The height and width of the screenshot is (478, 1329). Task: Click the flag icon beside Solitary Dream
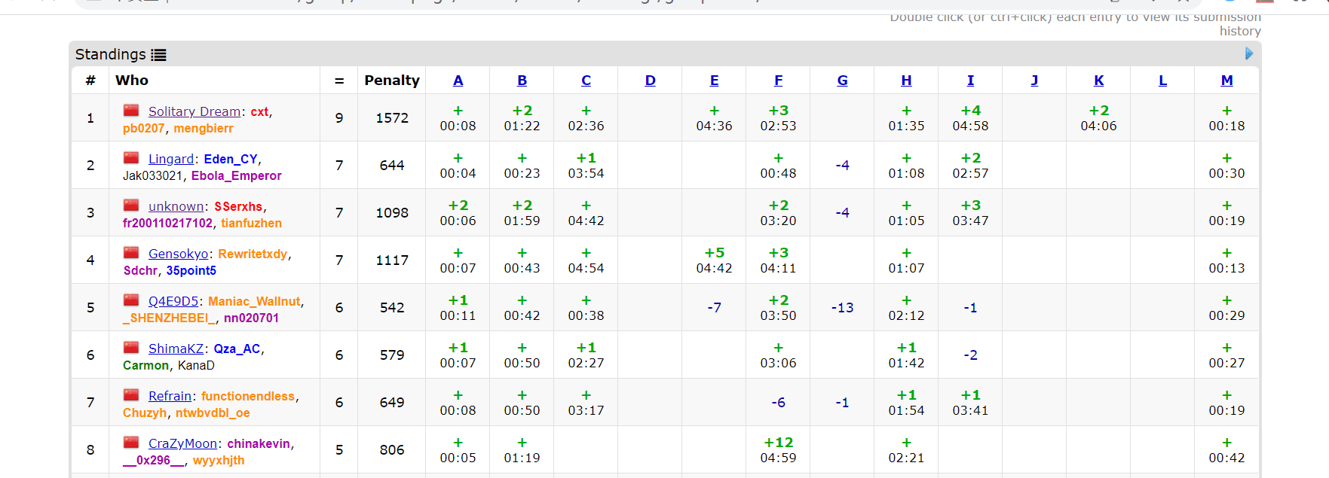pos(131,111)
